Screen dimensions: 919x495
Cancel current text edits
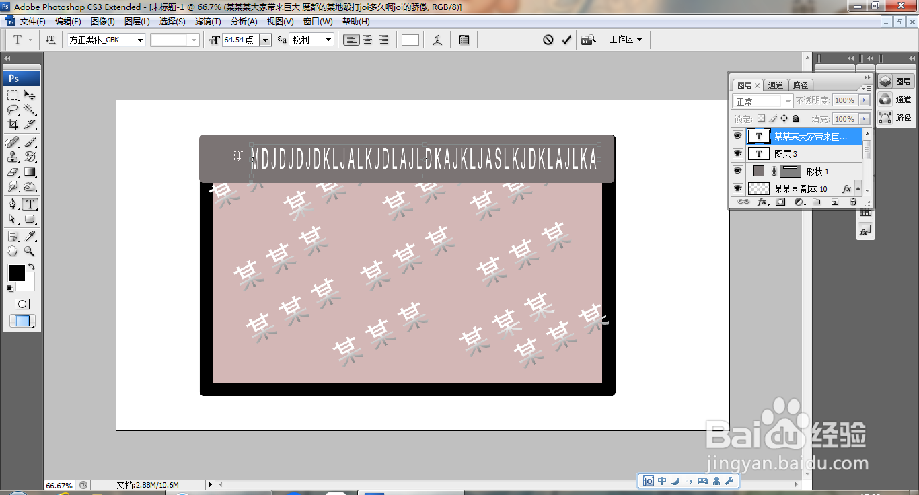coord(548,40)
